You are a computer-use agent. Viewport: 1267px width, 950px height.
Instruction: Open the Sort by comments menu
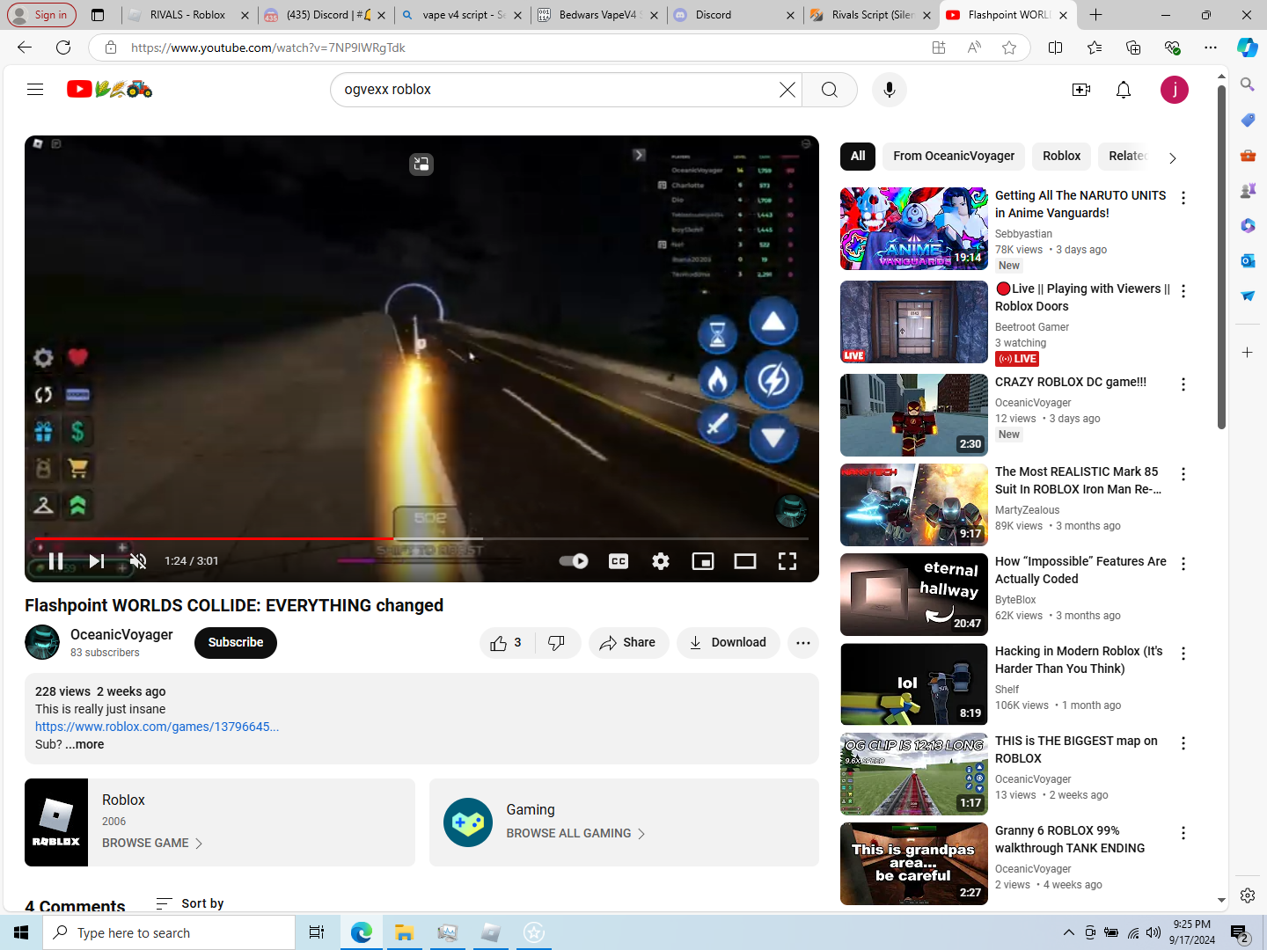(190, 903)
